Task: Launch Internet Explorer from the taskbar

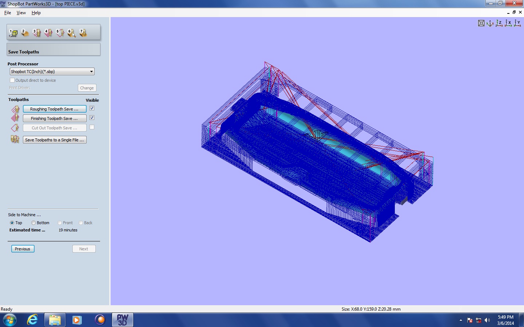Action: (32, 320)
